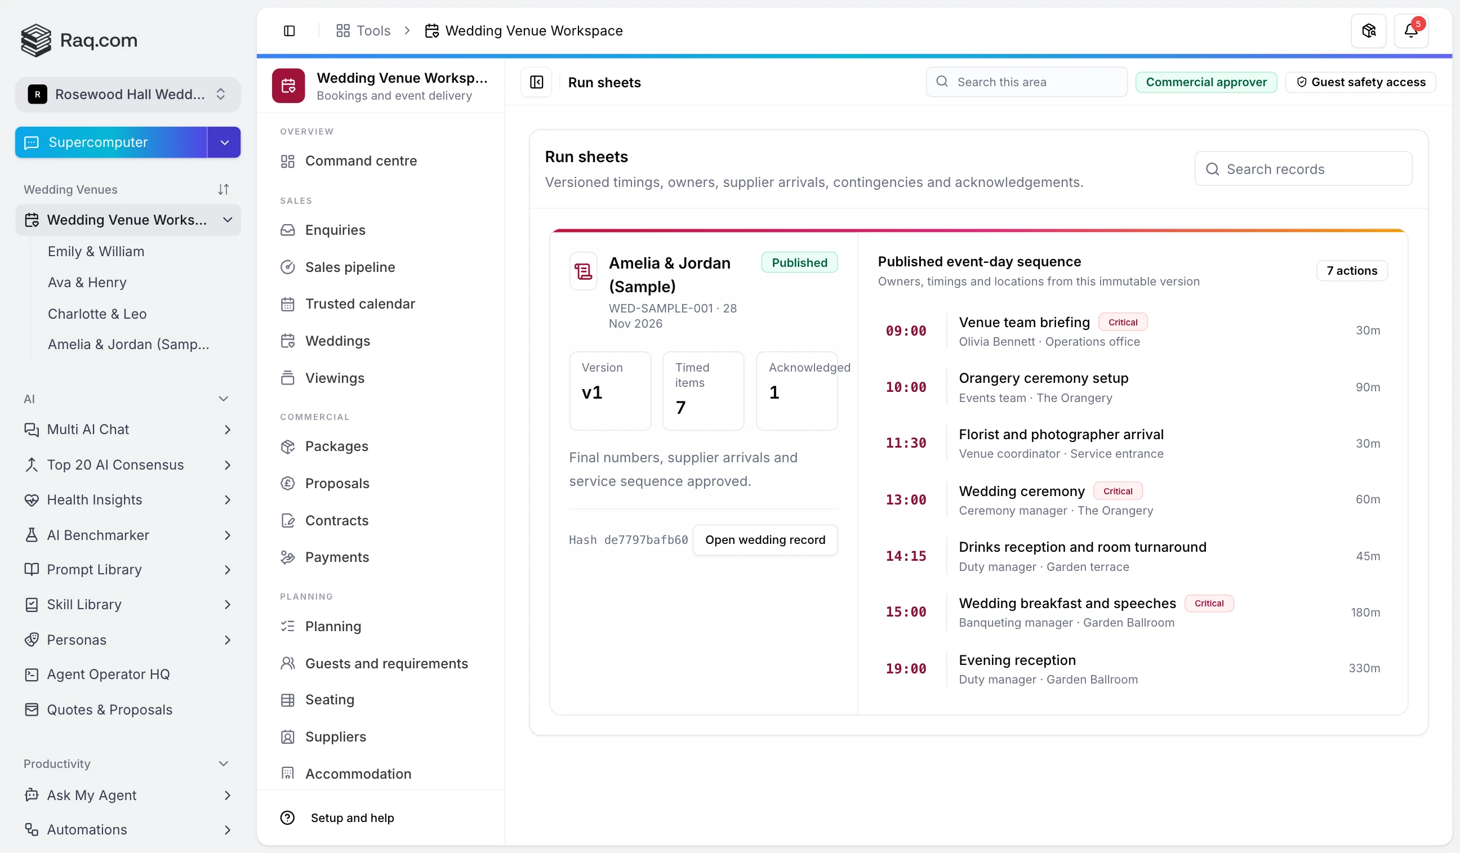Open the Setup and help icon
Screen dimensions: 1460x853
pyautogui.click(x=287, y=818)
